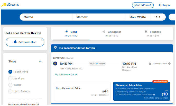Viewport: 176px width, 106px height.
Task: Click the 8:45 PM departure time
Action: [66, 64]
